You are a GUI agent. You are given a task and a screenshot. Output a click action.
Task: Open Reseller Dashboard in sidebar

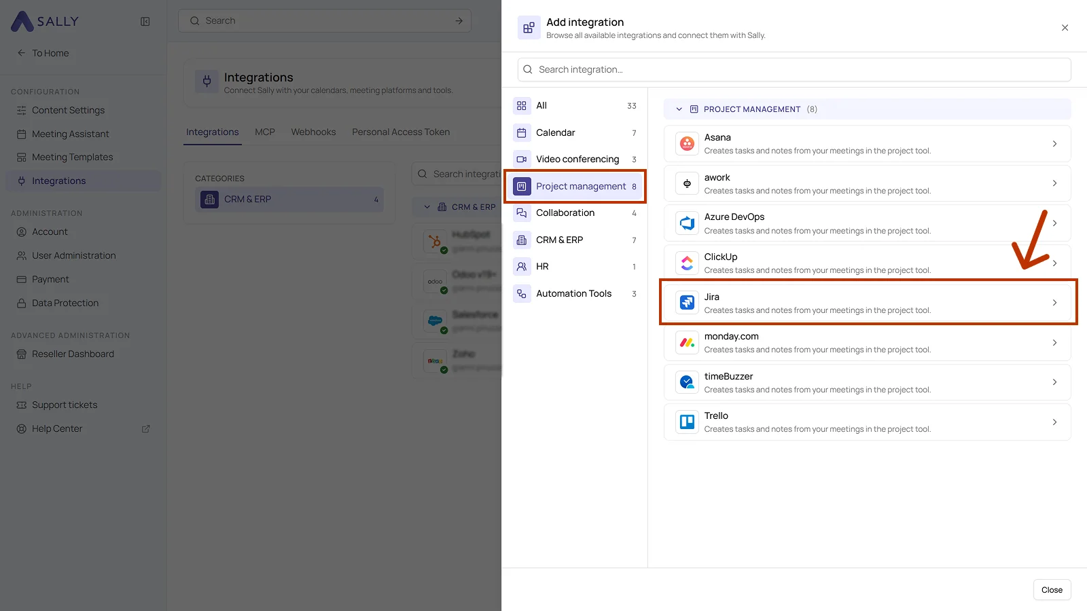click(83, 354)
